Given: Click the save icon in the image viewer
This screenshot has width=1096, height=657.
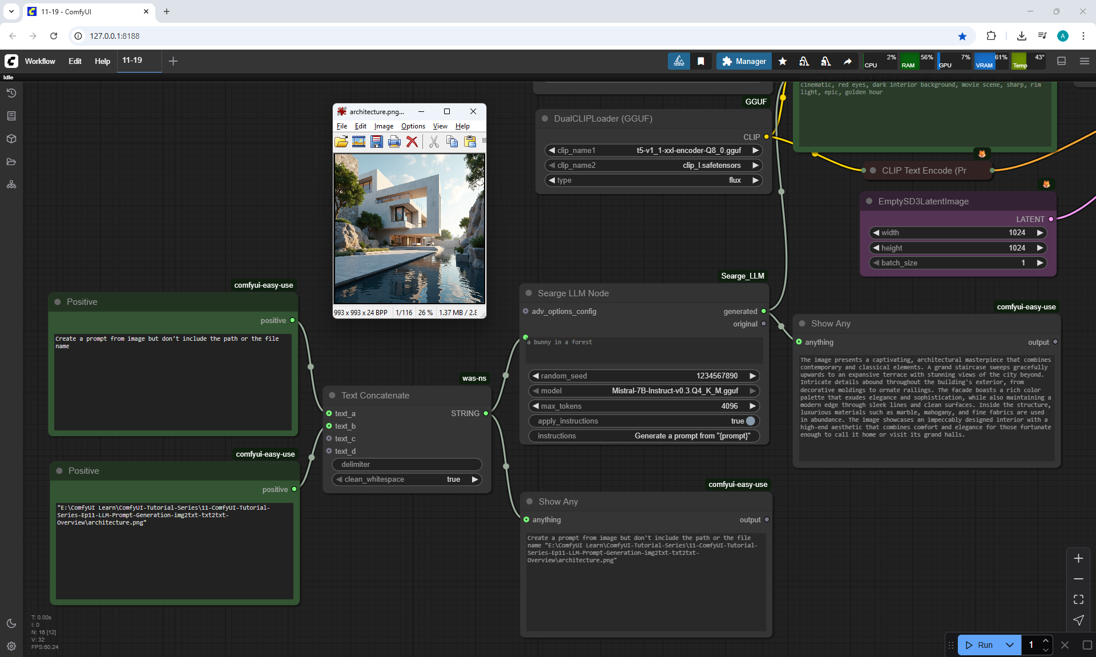Looking at the screenshot, I should [377, 142].
